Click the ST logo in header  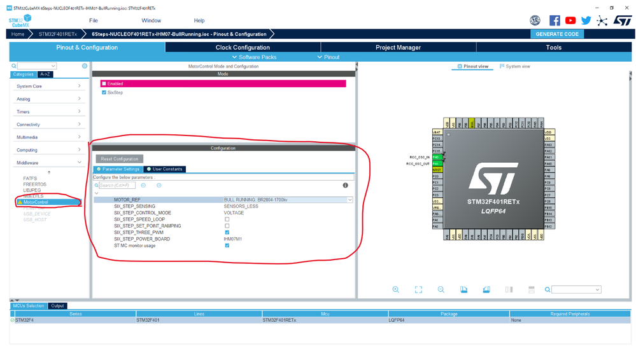pos(622,20)
